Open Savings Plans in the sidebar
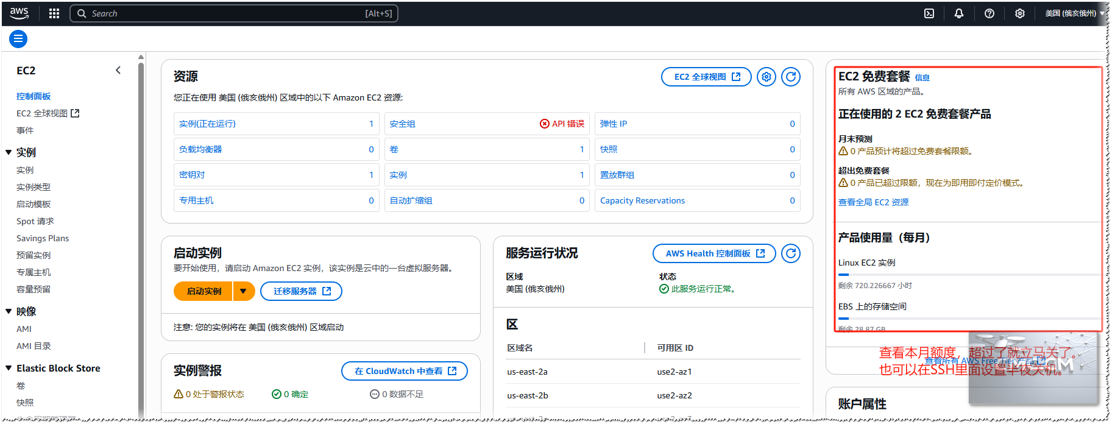 point(43,238)
